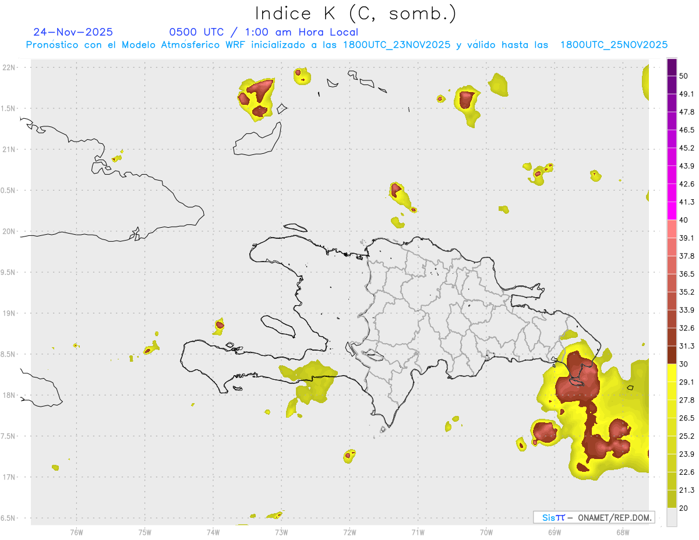Viewport: 699px width, 540px height.
Task: Click the '47.8' colorbar value
Action: (687, 112)
